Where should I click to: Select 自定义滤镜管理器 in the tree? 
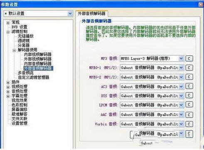coord(34,77)
